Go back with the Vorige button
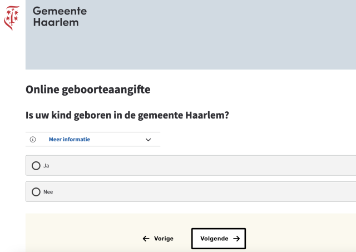The height and width of the screenshot is (252, 356). tap(158, 239)
